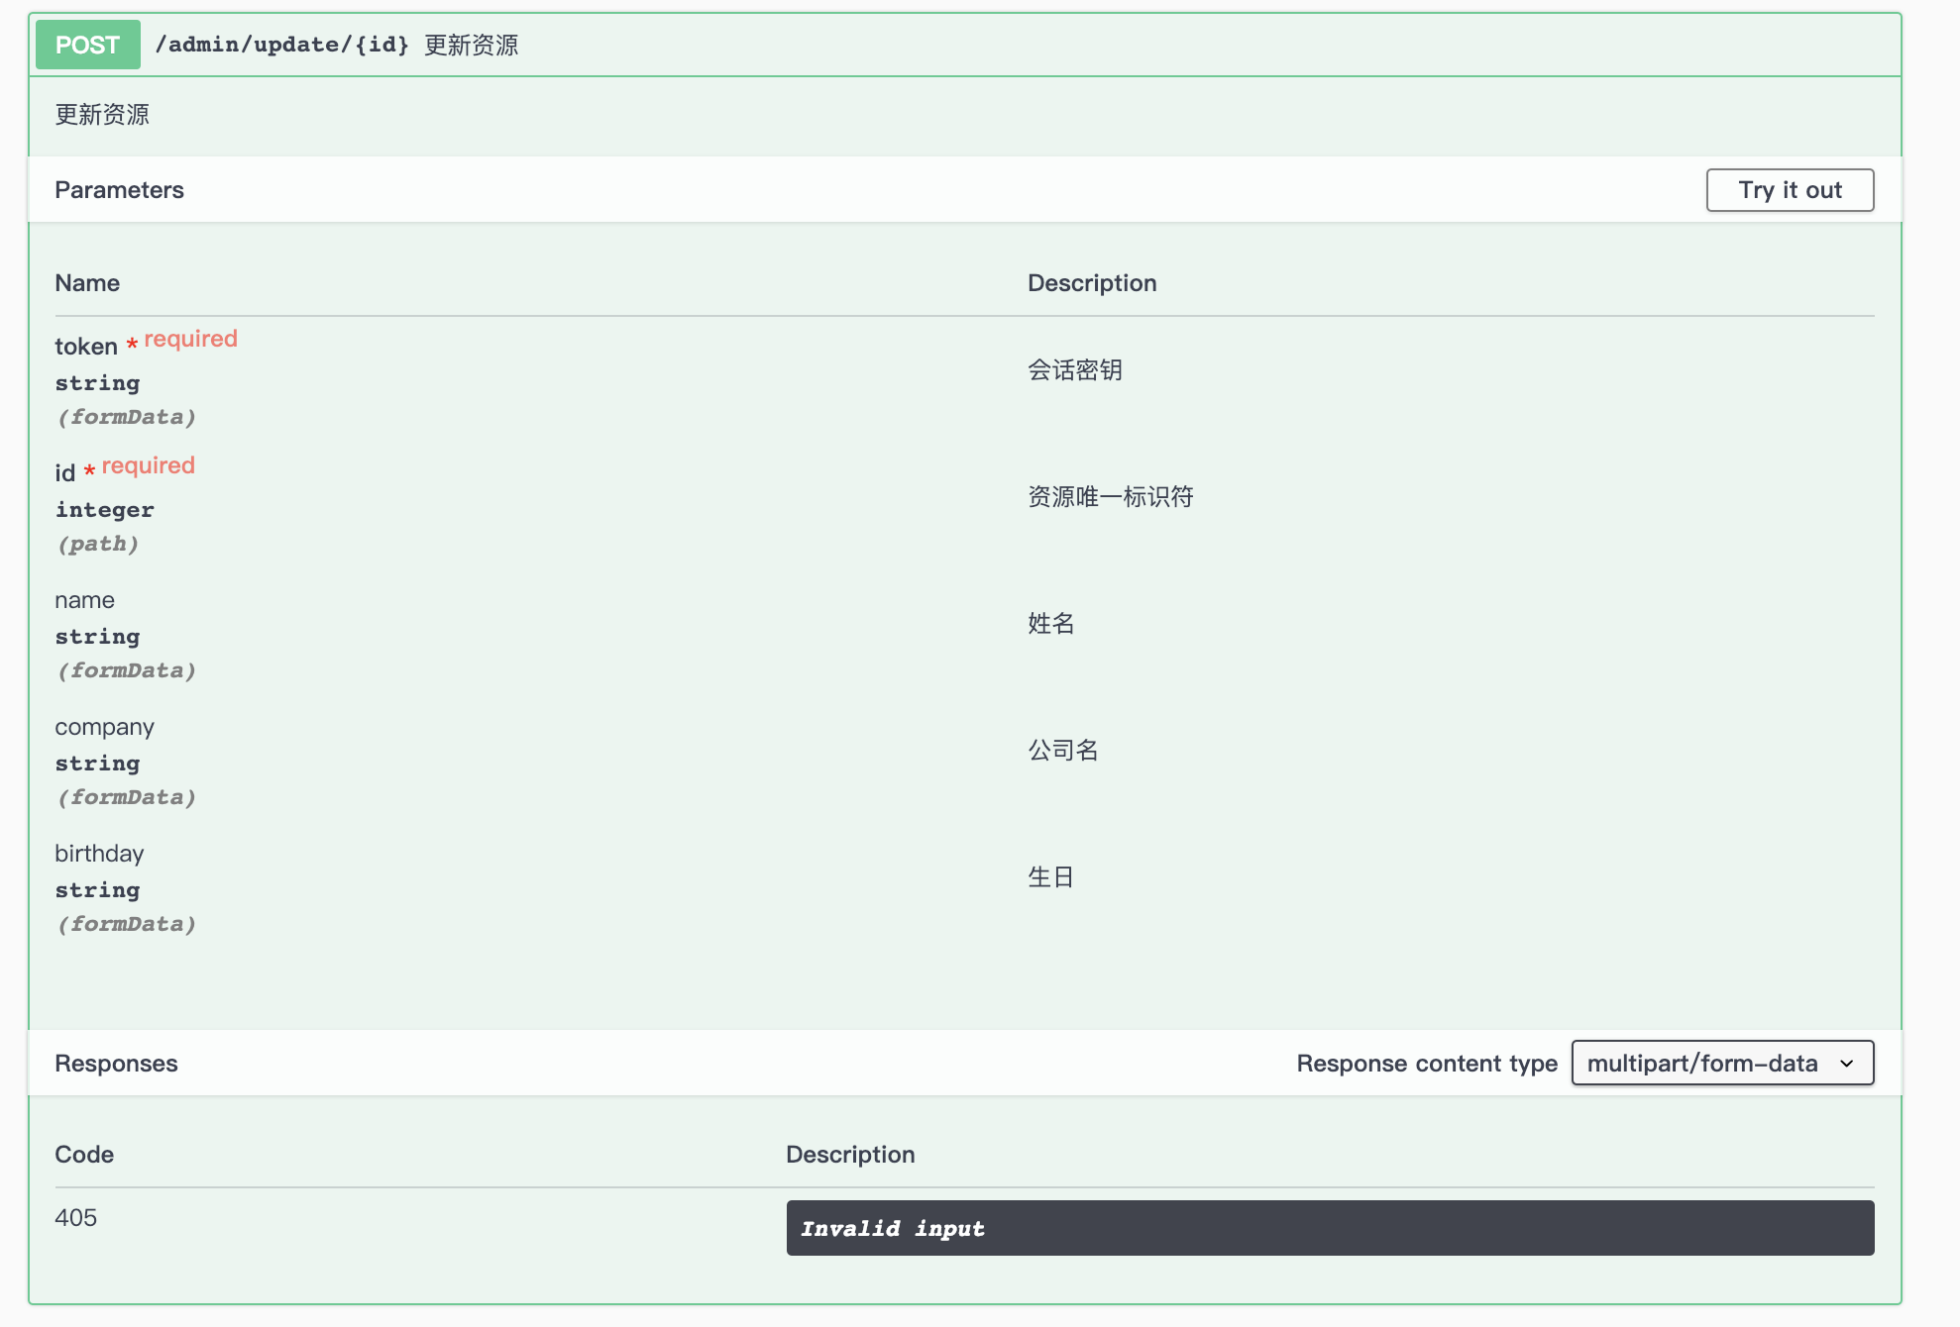The image size is (1960, 1327).
Task: Click the Responses section heading
Action: (116, 1064)
